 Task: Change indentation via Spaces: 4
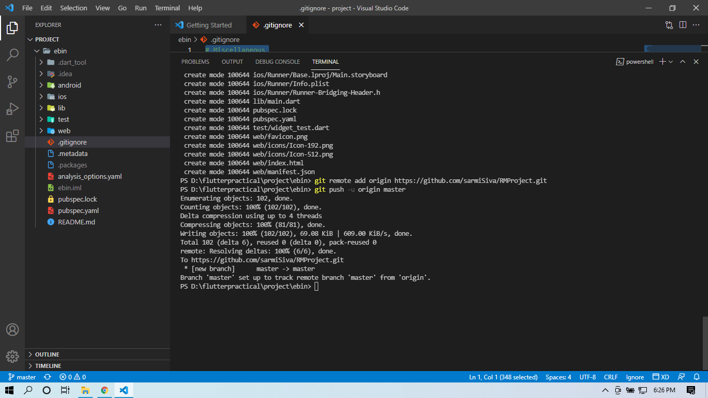point(558,377)
